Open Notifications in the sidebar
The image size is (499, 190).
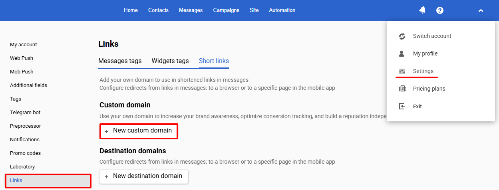point(25,140)
